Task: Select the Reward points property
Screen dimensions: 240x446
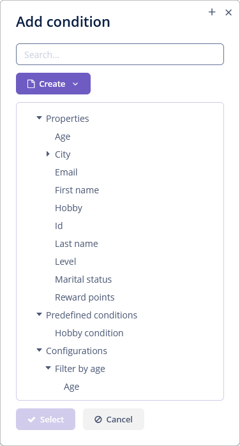Action: pyautogui.click(x=84, y=297)
